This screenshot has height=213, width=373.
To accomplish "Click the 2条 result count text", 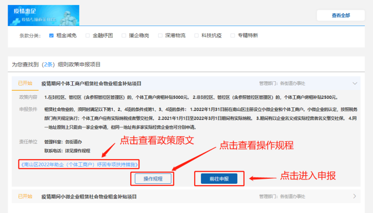I will click(48, 65).
